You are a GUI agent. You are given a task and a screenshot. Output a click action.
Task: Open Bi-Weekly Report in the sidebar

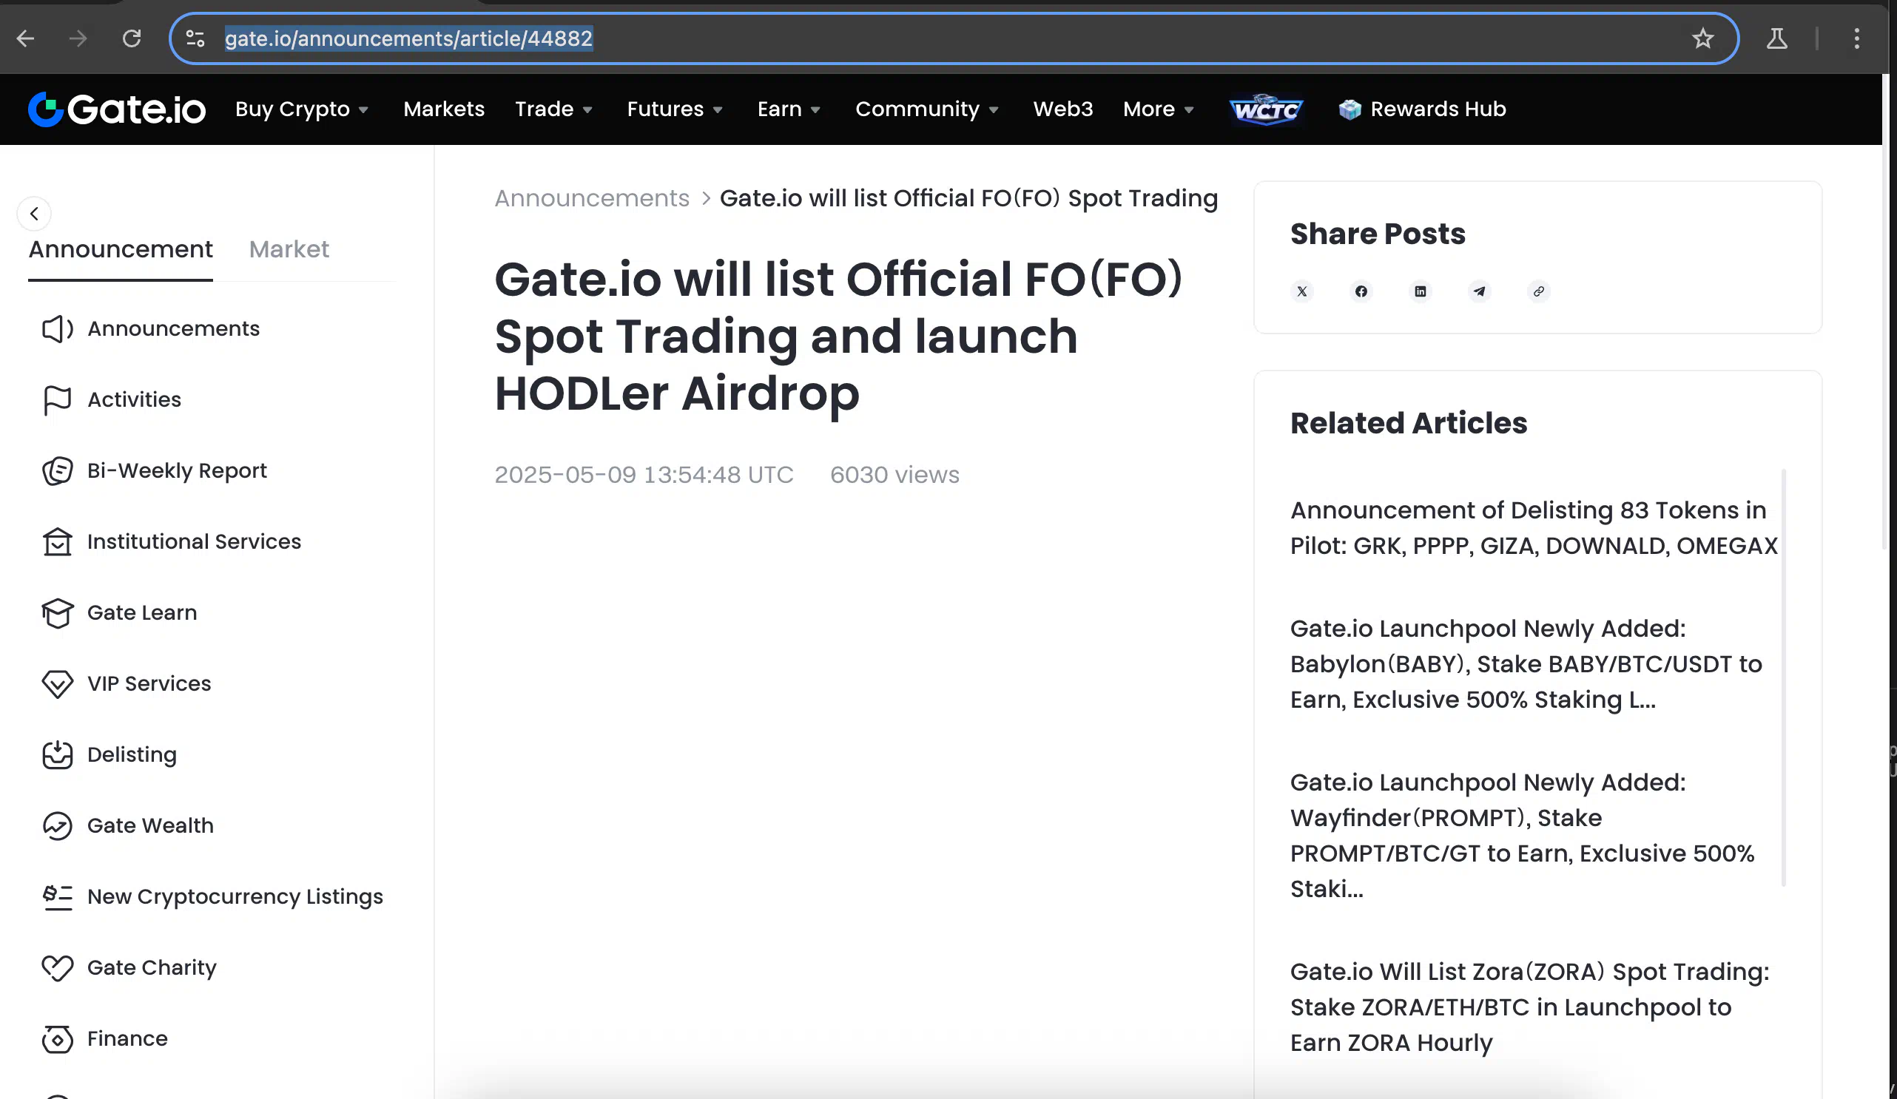pyautogui.click(x=155, y=471)
